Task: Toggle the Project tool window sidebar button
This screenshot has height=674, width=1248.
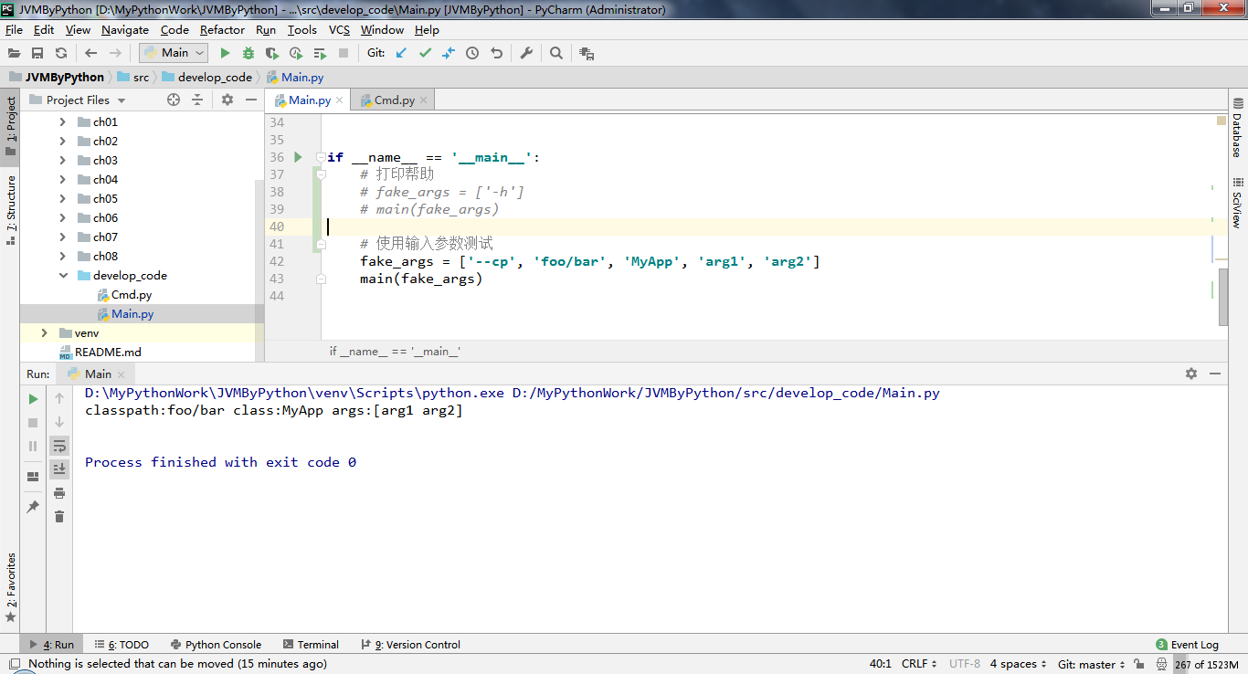Action: pyautogui.click(x=10, y=126)
